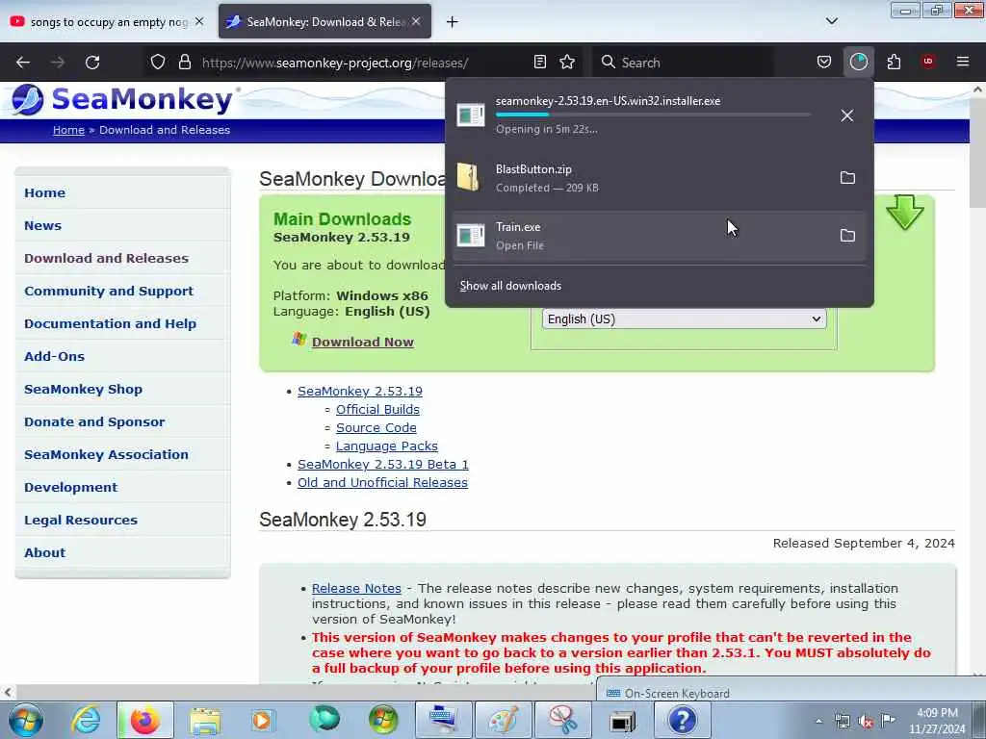Click the horizontal scrollbar left arrow
Screen dimensions: 986x739
[x=8, y=693]
